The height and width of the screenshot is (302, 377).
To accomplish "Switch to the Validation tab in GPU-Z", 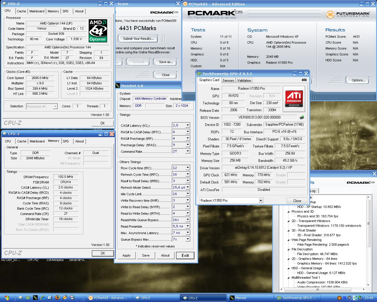I will coord(244,81).
